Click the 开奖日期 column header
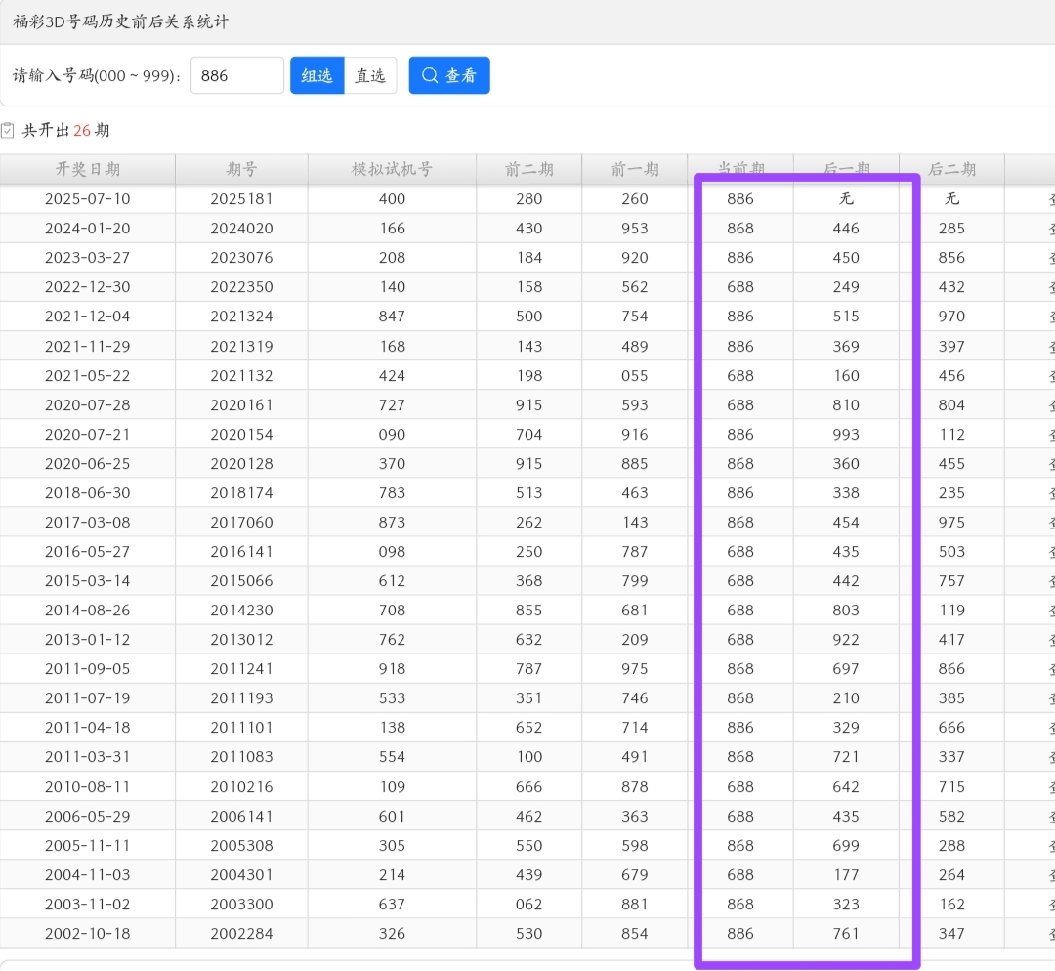This screenshot has width=1055, height=971. coord(88,169)
